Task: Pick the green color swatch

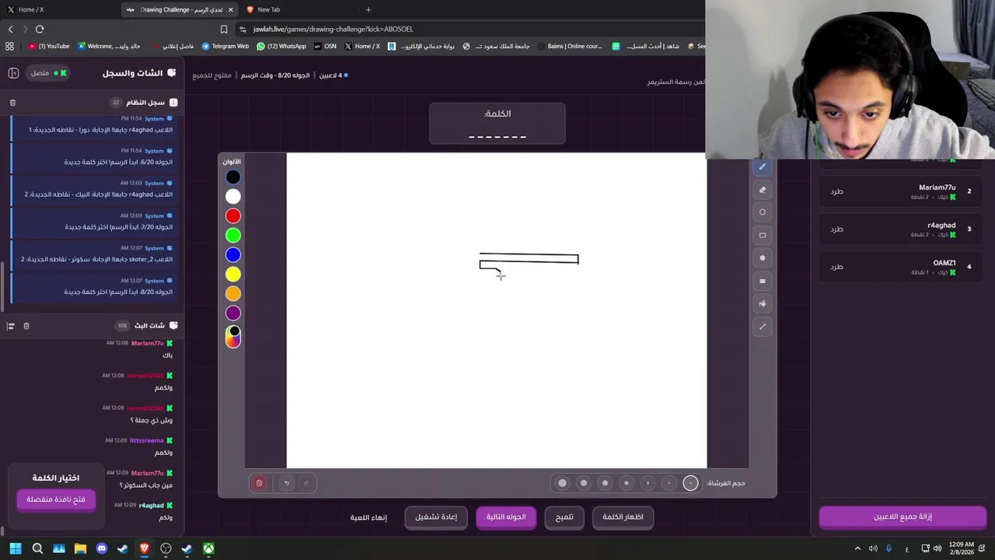Action: point(233,236)
